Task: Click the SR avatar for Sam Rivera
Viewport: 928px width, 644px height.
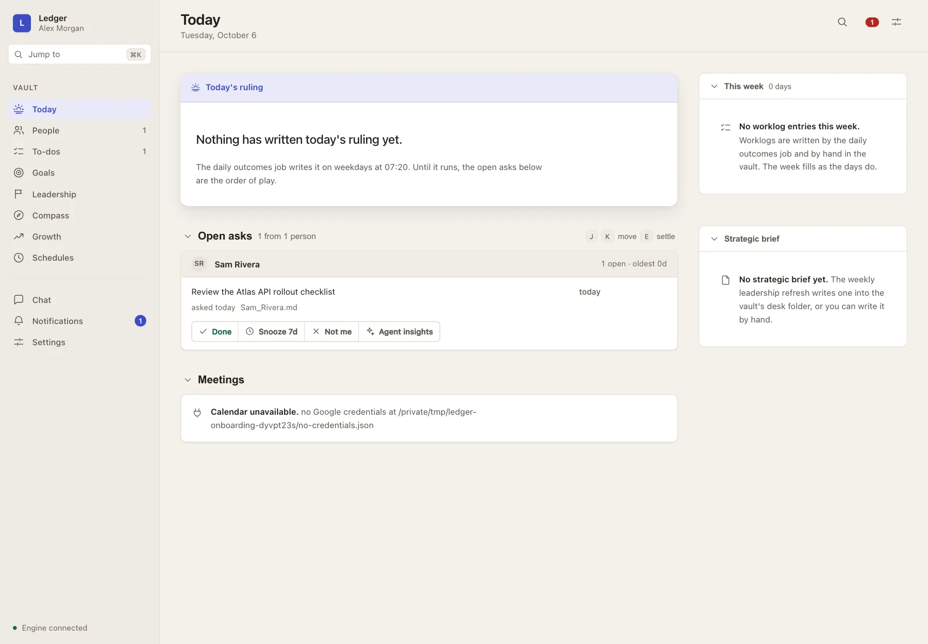Action: click(199, 264)
